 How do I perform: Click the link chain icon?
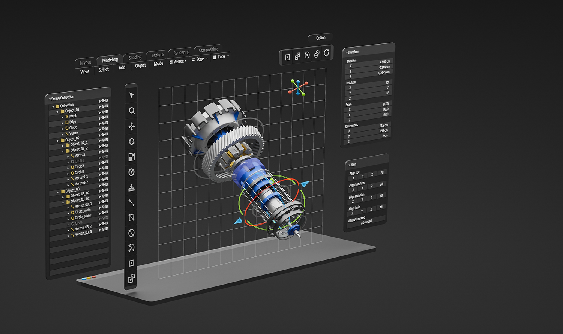(317, 55)
